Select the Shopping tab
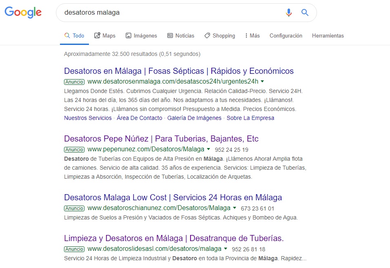Viewport: 390px width, 268px height. tap(219, 35)
